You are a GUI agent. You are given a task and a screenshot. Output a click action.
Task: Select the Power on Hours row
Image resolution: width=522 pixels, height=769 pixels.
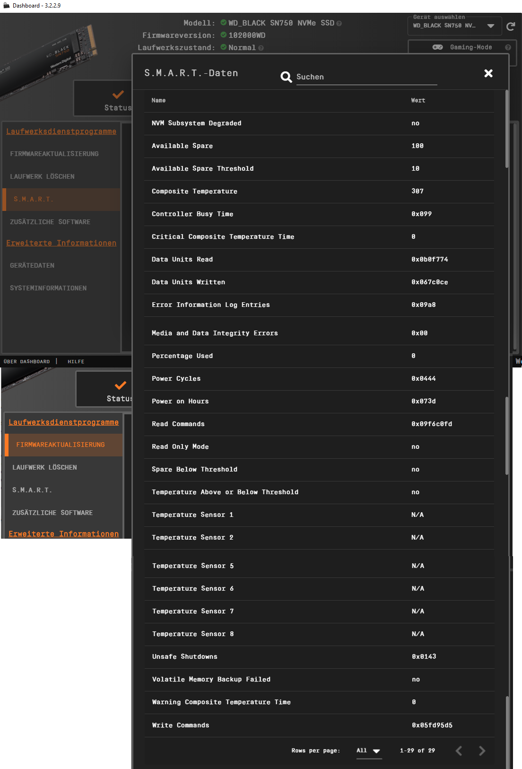[x=319, y=402]
